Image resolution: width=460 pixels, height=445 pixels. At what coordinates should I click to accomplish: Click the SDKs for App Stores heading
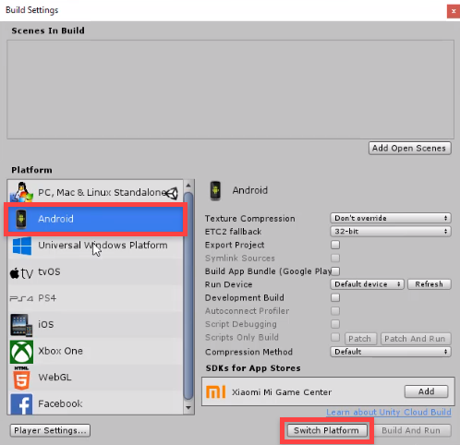click(253, 368)
